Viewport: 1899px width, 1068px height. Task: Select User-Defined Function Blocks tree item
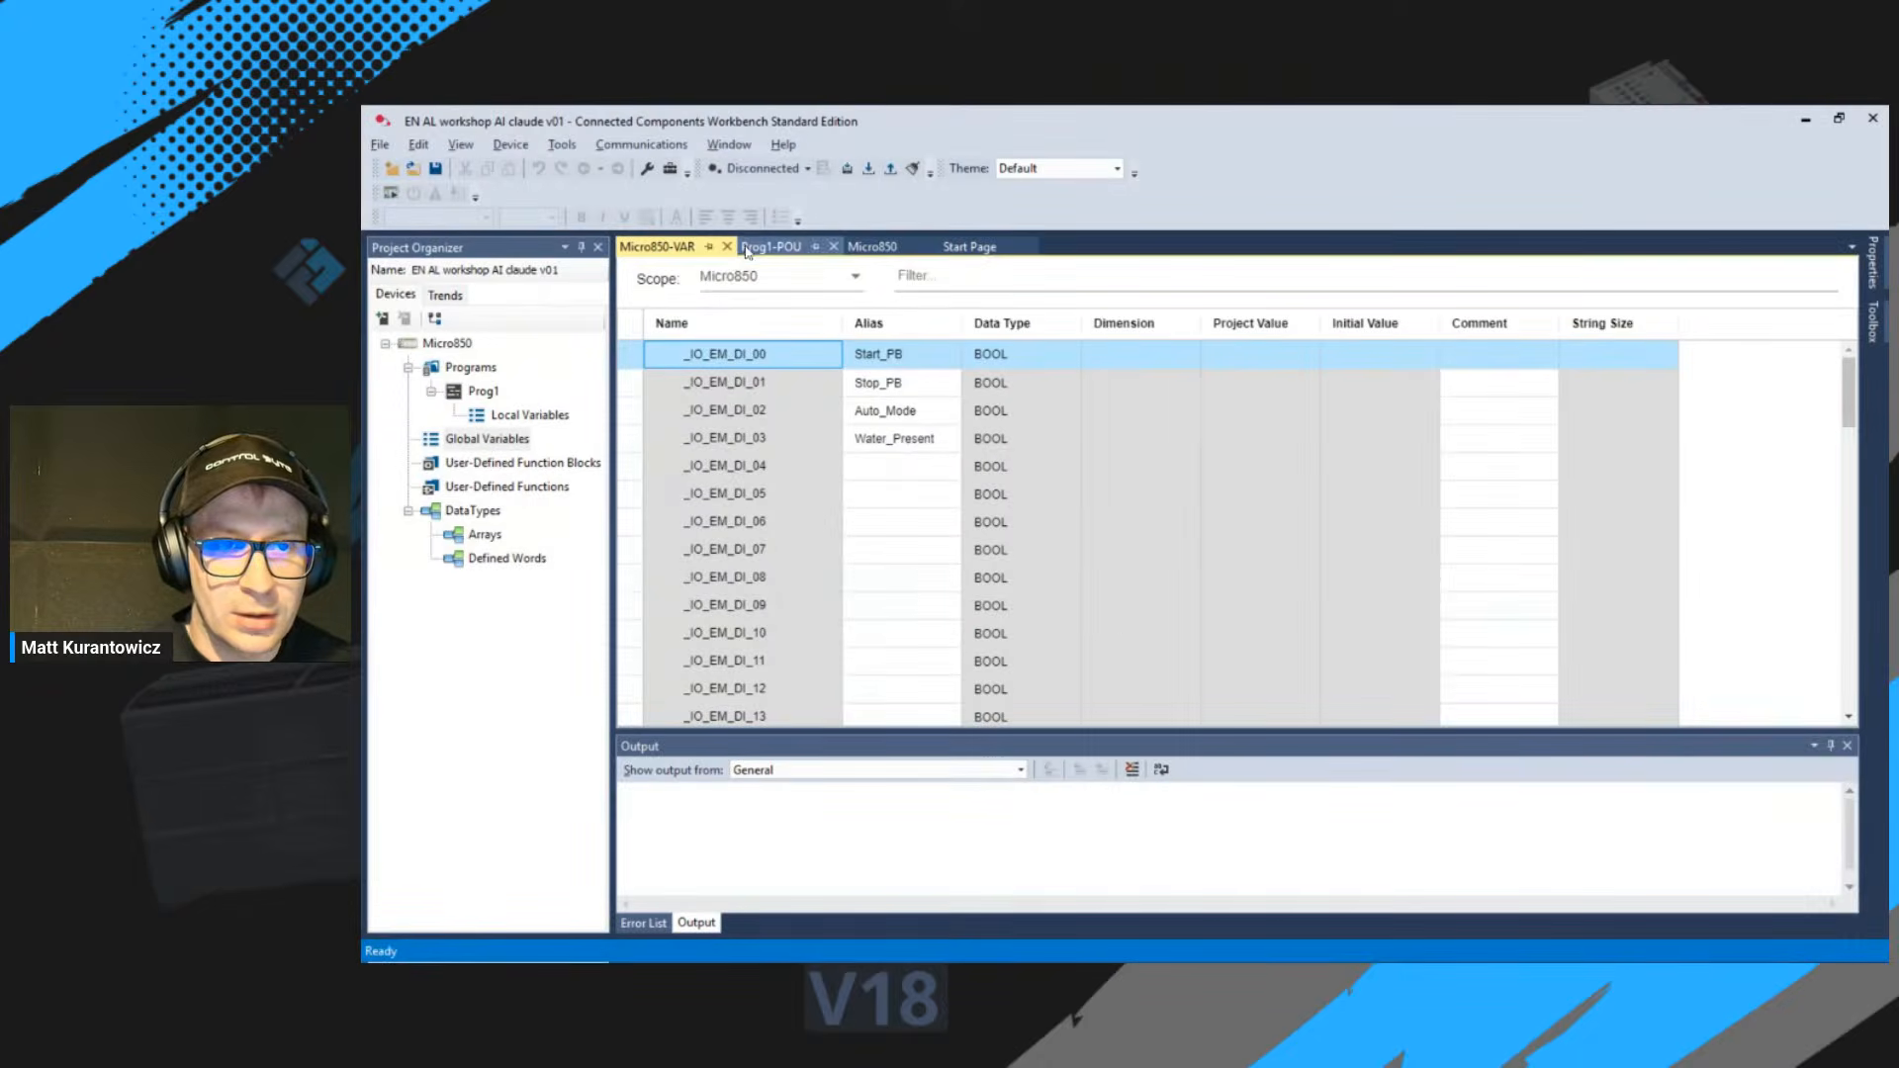tap(522, 463)
